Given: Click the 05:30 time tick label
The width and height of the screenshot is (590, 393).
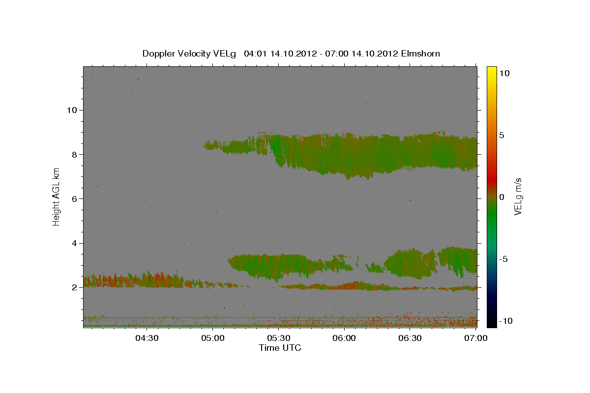Looking at the screenshot, I should click(x=278, y=338).
